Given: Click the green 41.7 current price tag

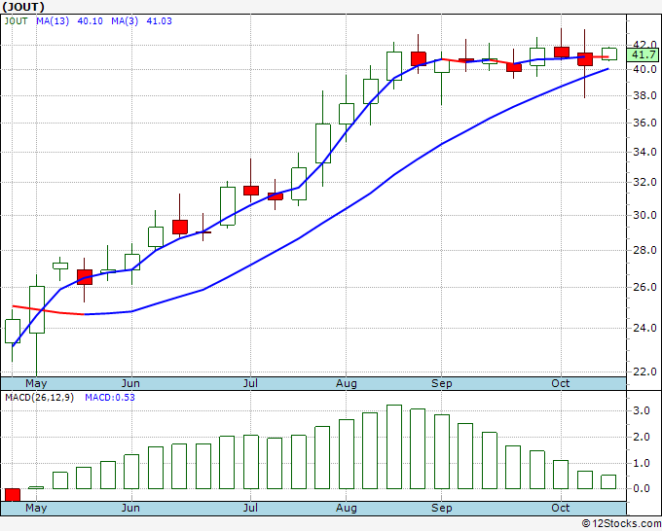Looking at the screenshot, I should (x=643, y=56).
